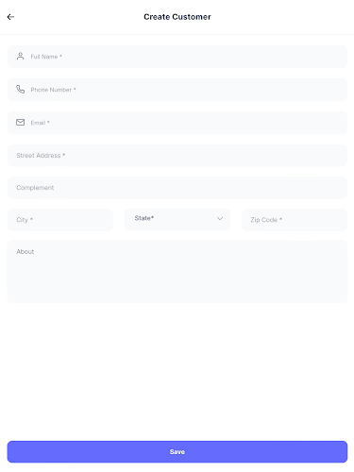This screenshot has width=354, height=472.
Task: Go back using the left arrow icon
Action: click(x=10, y=17)
